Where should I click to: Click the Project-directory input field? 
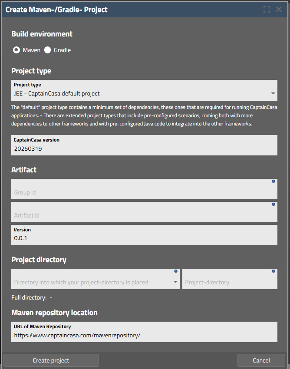pyautogui.click(x=229, y=282)
